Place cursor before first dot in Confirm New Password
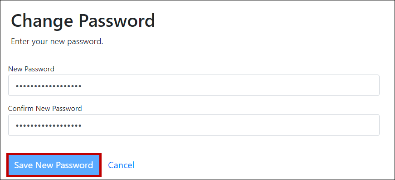395x180 pixels. (x=15, y=125)
